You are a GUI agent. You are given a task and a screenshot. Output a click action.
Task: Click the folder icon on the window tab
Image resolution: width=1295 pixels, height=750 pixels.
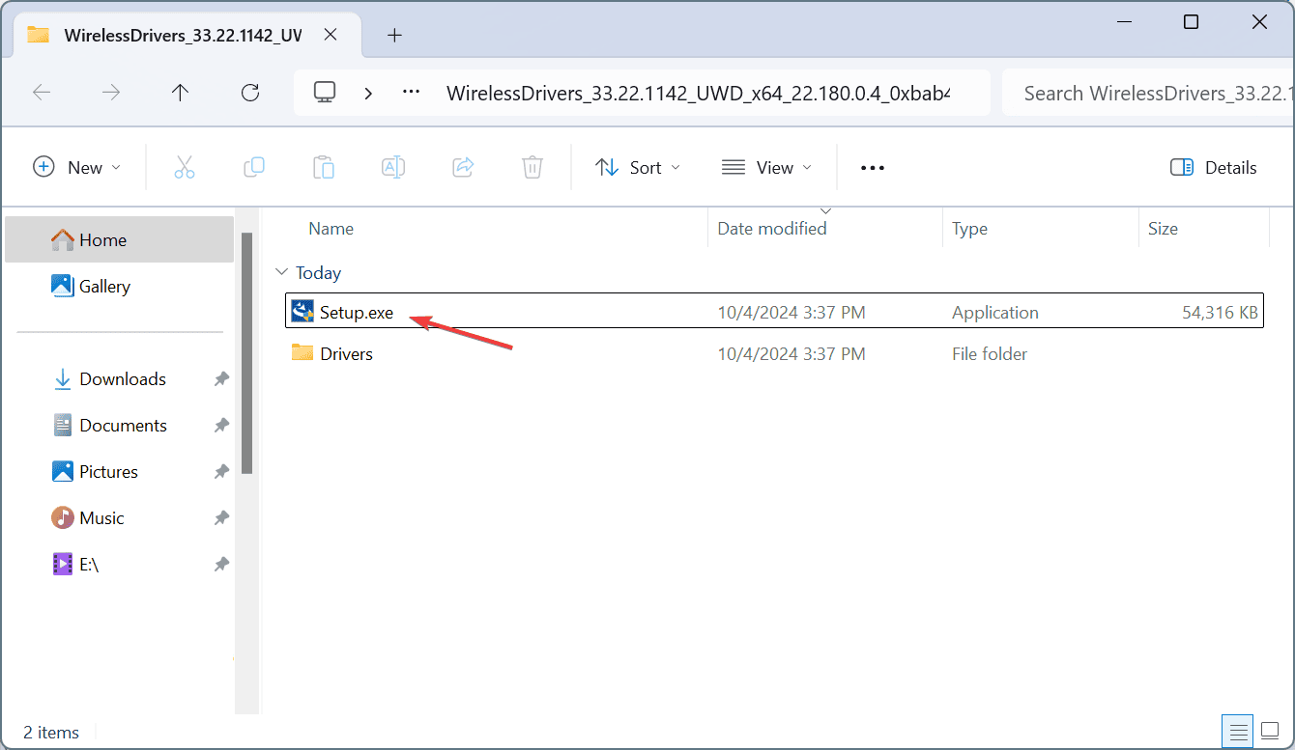click(x=38, y=35)
